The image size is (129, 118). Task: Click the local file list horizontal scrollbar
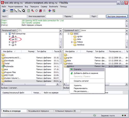pyautogui.click(x=30, y=84)
